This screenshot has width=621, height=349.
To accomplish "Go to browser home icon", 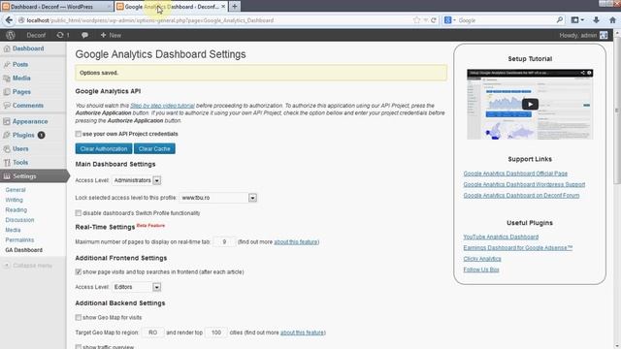I will point(612,20).
